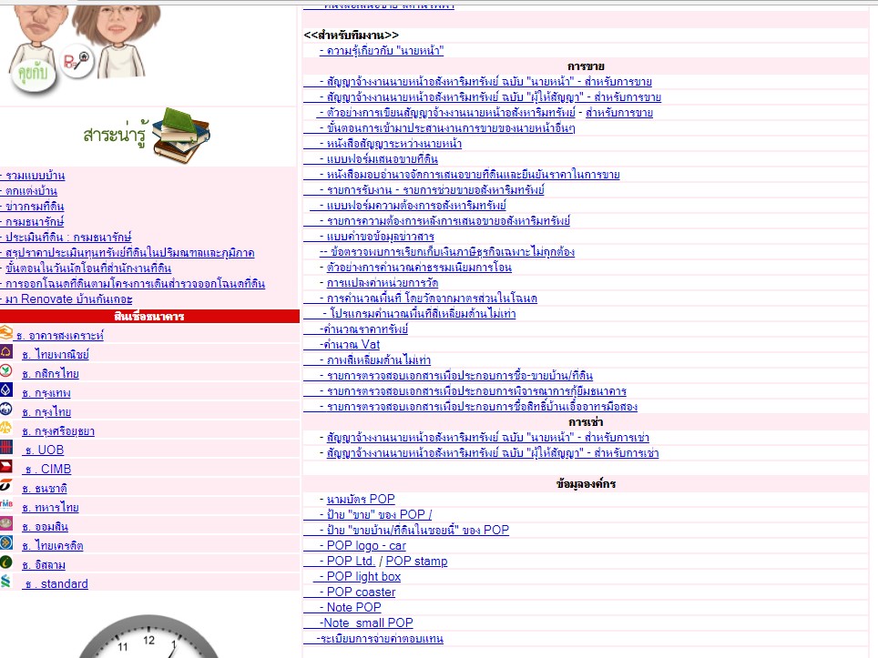This screenshot has width=878, height=658.
Task: Click the stacked books icon
Action: point(180,134)
